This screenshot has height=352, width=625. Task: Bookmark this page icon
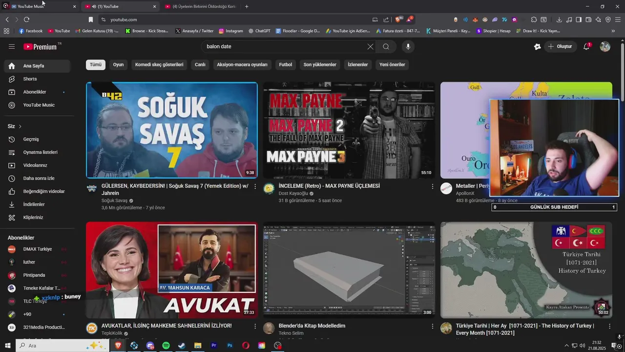(x=90, y=20)
